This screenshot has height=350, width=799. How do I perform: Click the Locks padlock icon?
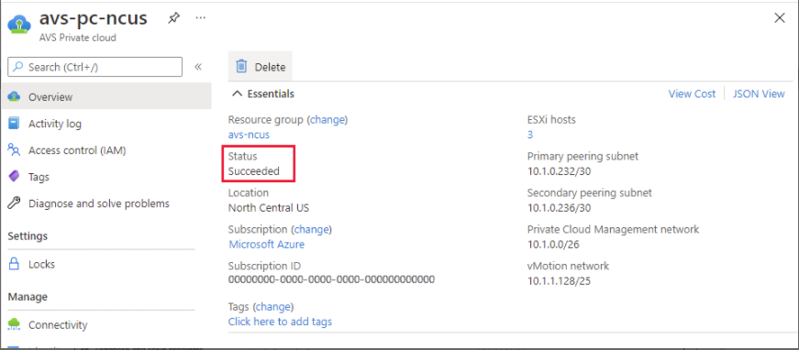14,264
